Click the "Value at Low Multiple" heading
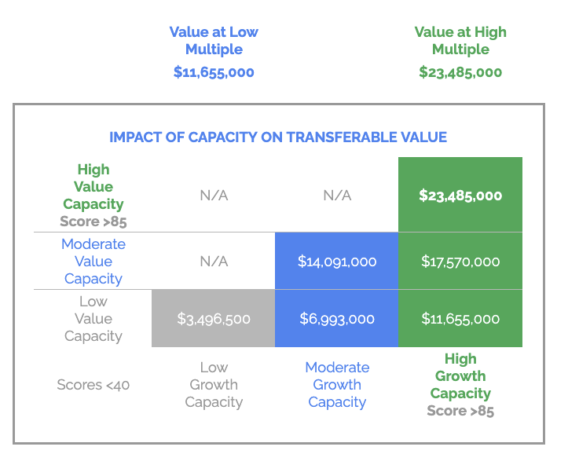This screenshot has height=454, width=579. click(214, 41)
